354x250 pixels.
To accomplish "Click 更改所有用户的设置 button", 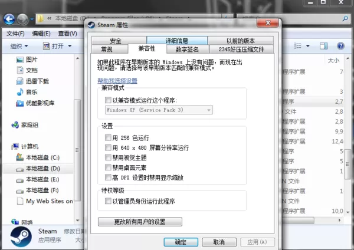I will point(140,222).
